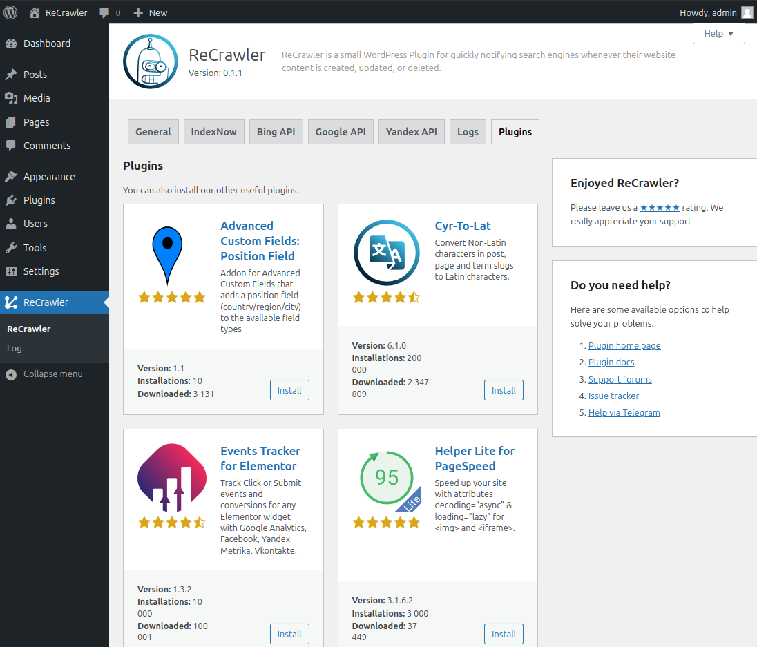Click the WordPress logo in admin bar
Screen dimensions: 757x647
click(x=10, y=12)
